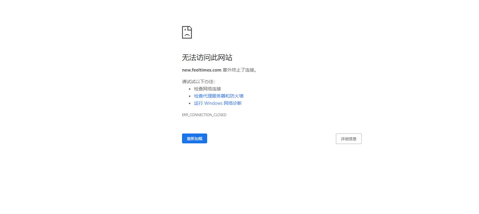Click the 意外终止了连接 message text
Image resolution: width=479 pixels, height=214 pixels.
238,70
